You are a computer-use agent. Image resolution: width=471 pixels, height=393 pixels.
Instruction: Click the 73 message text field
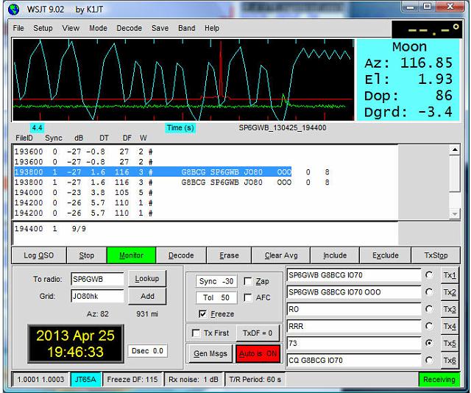[x=354, y=343]
